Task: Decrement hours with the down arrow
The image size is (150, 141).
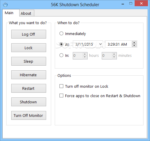Action: tap(85, 57)
